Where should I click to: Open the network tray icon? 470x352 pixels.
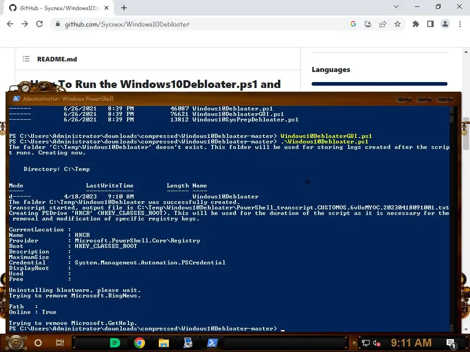click(x=366, y=343)
